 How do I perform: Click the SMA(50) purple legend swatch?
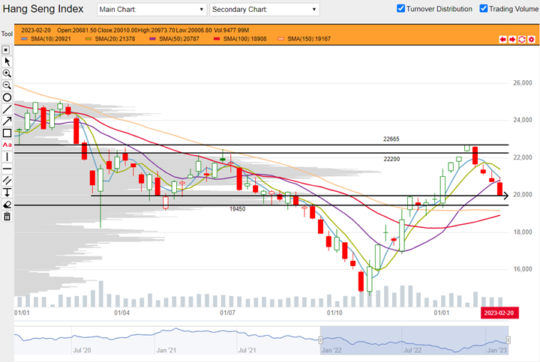(152, 39)
